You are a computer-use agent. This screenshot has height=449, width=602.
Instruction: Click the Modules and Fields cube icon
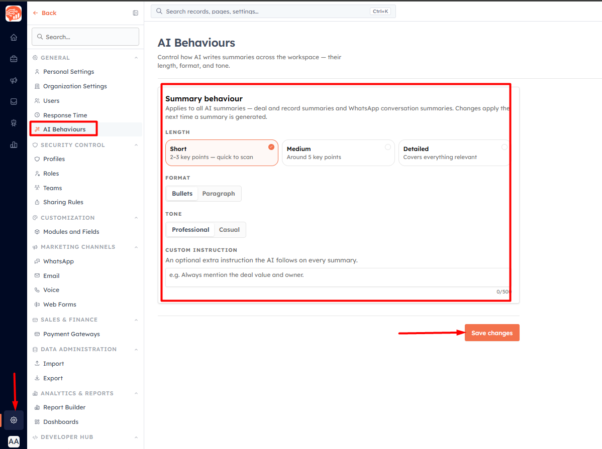[x=37, y=232]
